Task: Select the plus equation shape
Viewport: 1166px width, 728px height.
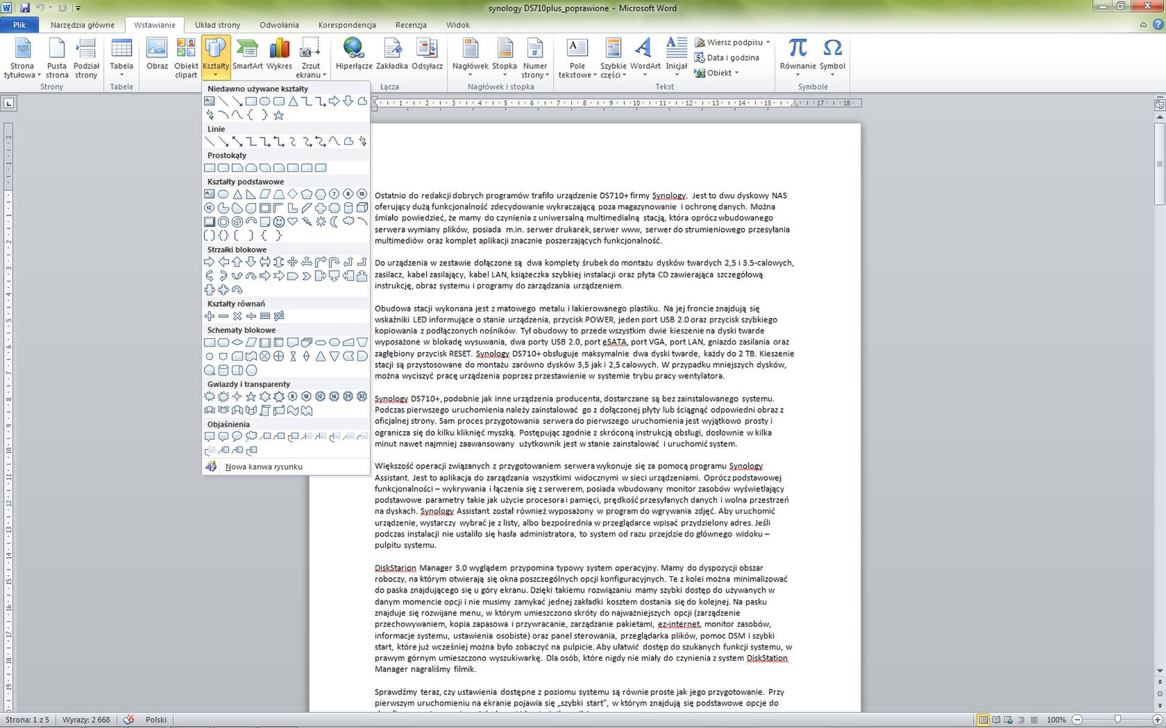Action: click(x=210, y=316)
